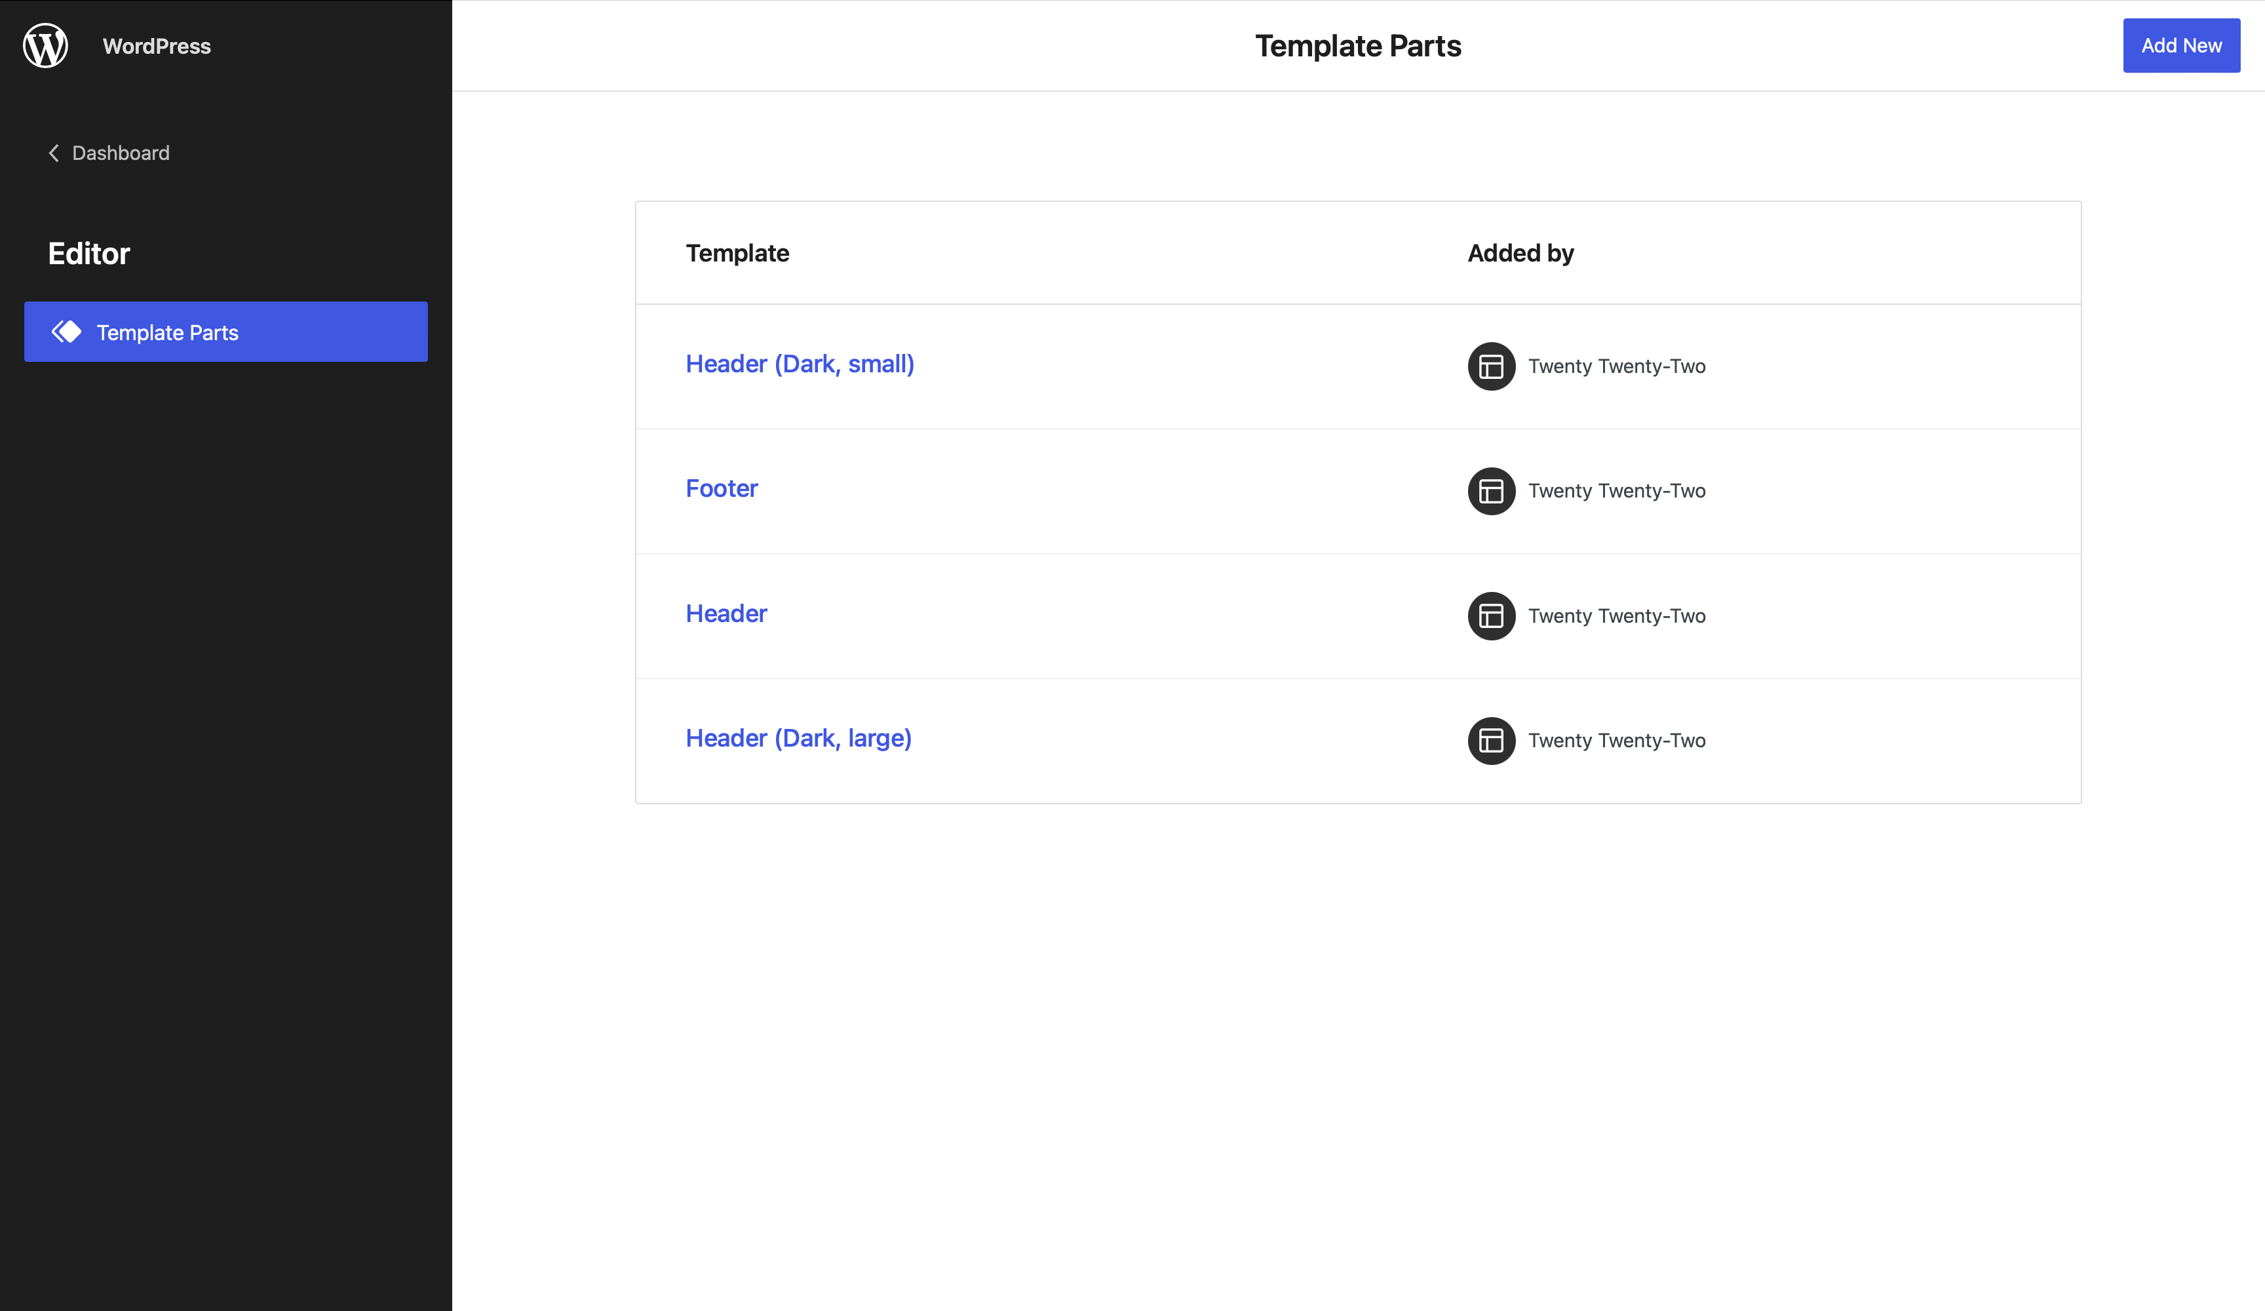Click the theme icon beside Header (Dark, large)
The width and height of the screenshot is (2265, 1311).
pos(1490,740)
